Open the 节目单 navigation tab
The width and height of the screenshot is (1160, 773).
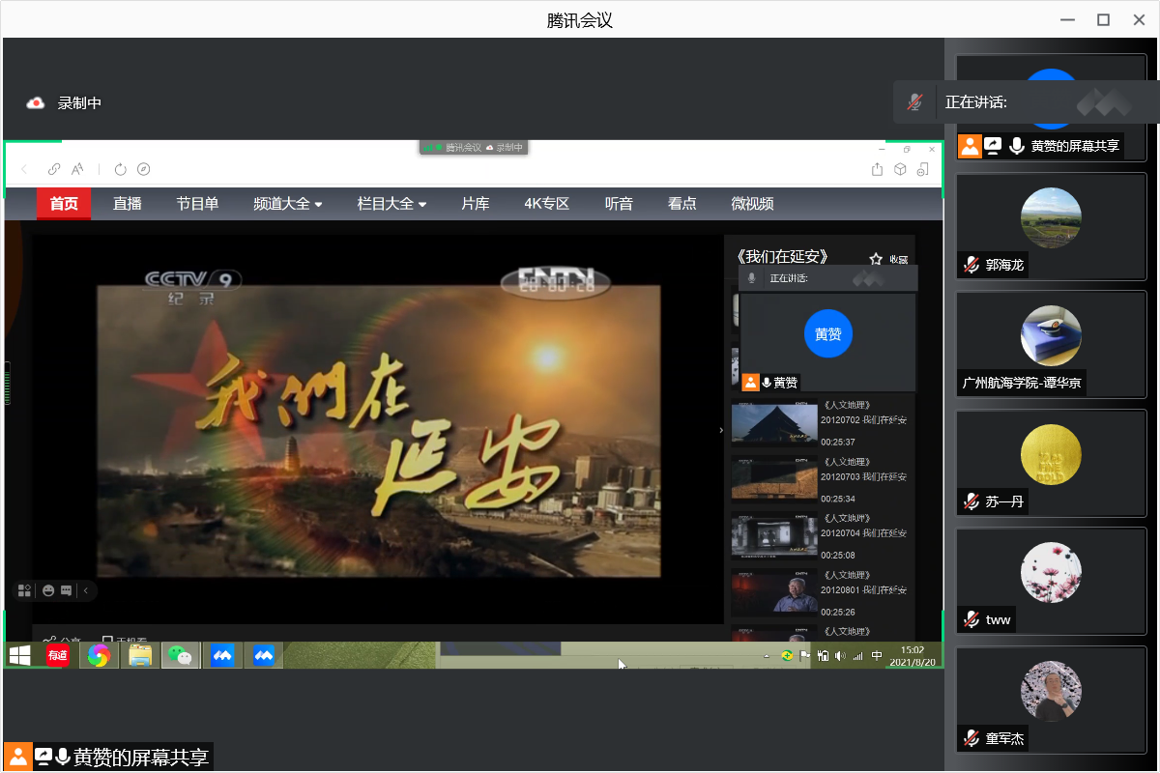pyautogui.click(x=197, y=204)
